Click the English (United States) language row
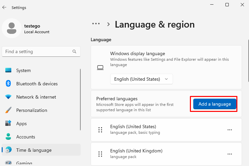 tap(166, 130)
